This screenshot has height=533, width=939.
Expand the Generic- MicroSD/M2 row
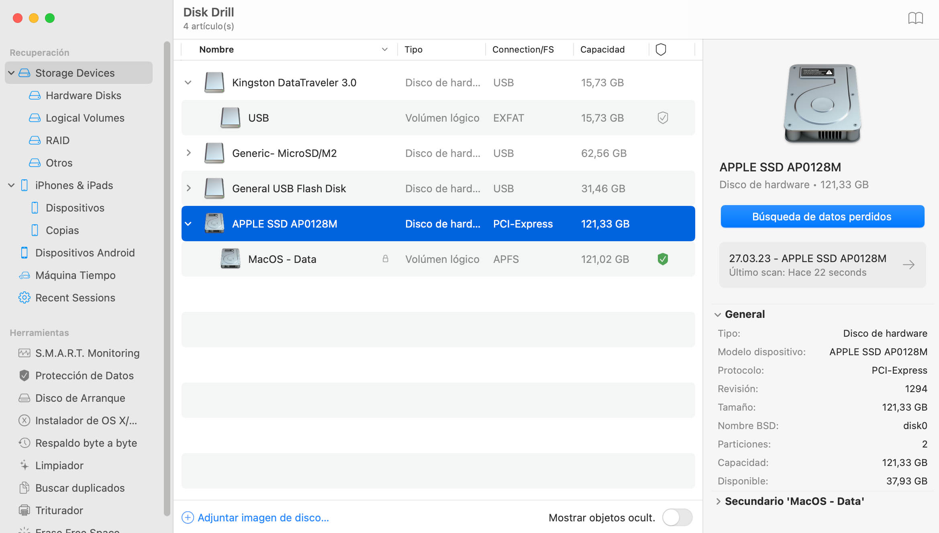coord(188,153)
